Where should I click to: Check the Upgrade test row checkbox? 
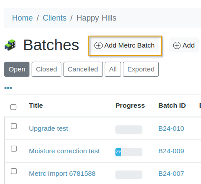coord(14,126)
